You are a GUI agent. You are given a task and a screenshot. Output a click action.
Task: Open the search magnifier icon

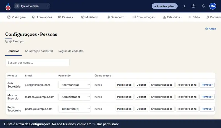point(184,6)
